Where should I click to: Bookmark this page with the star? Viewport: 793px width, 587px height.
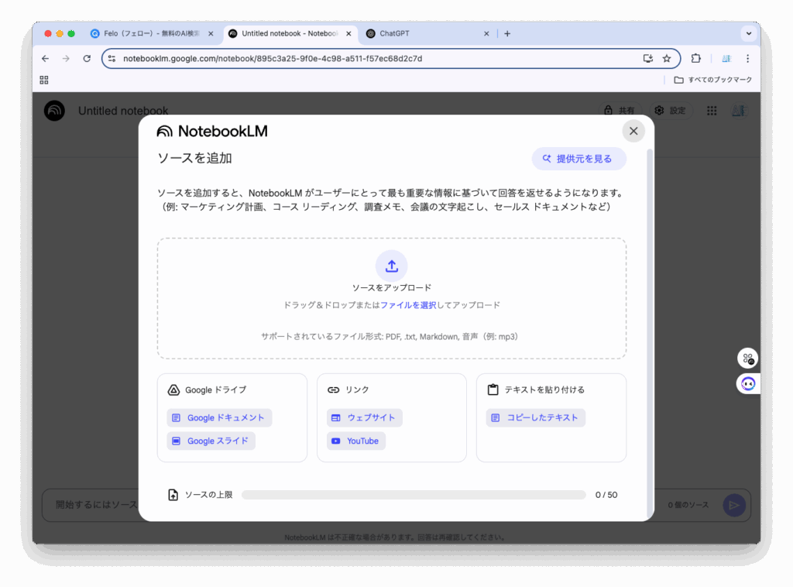click(667, 59)
